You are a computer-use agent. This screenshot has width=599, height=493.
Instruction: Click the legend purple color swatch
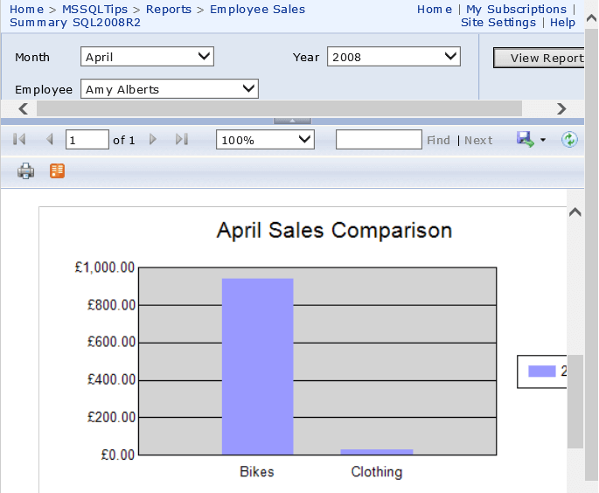point(541,371)
